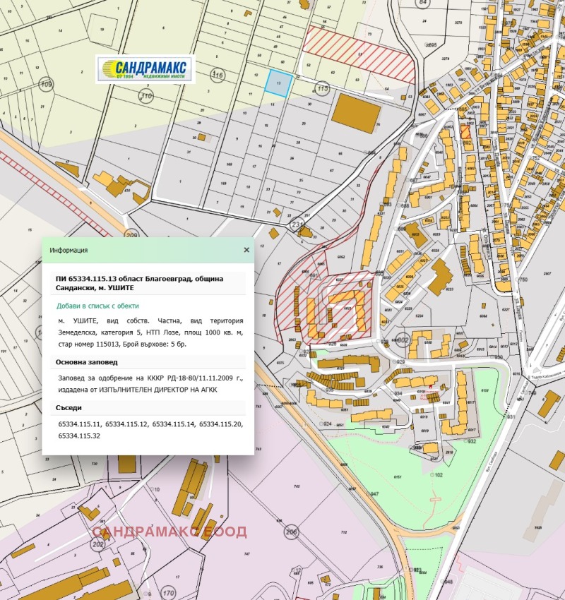The image size is (565, 600).
Task: Click the 'Съседи' section header
Action: pos(69,407)
